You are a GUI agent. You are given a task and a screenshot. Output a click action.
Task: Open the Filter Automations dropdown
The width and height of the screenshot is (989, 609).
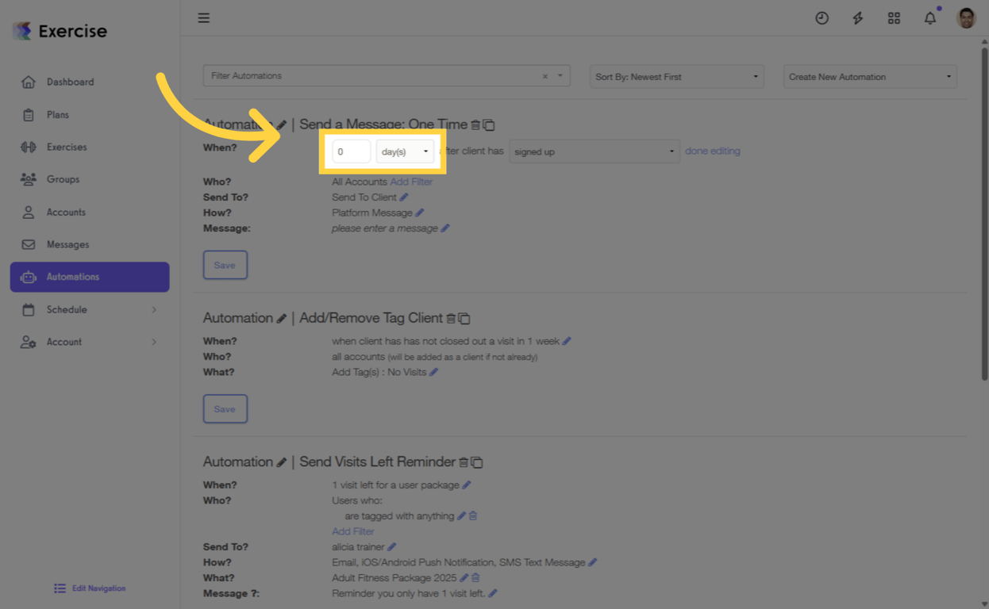(x=560, y=76)
